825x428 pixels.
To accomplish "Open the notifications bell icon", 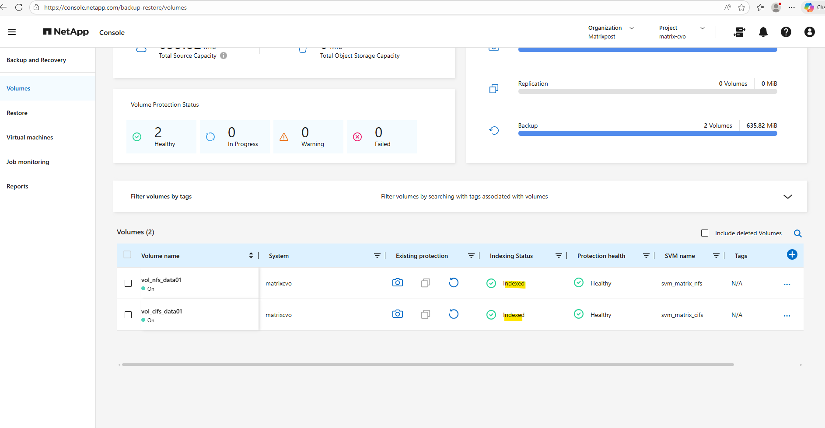I will click(x=763, y=32).
